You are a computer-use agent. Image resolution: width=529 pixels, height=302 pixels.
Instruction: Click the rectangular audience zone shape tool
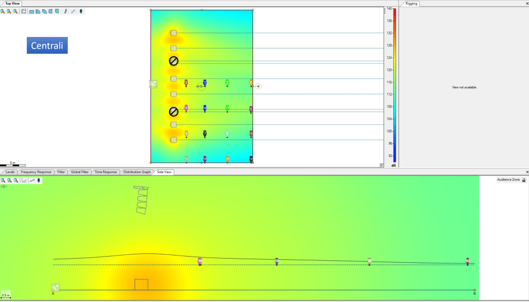32,11
